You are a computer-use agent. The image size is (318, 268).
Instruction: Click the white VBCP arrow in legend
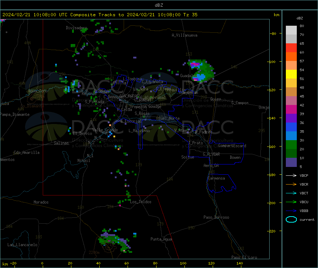coord(291,175)
